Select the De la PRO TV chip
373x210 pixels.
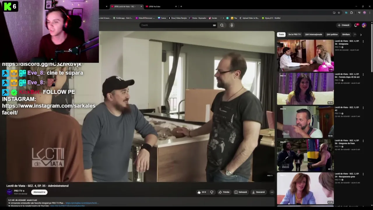click(294, 34)
